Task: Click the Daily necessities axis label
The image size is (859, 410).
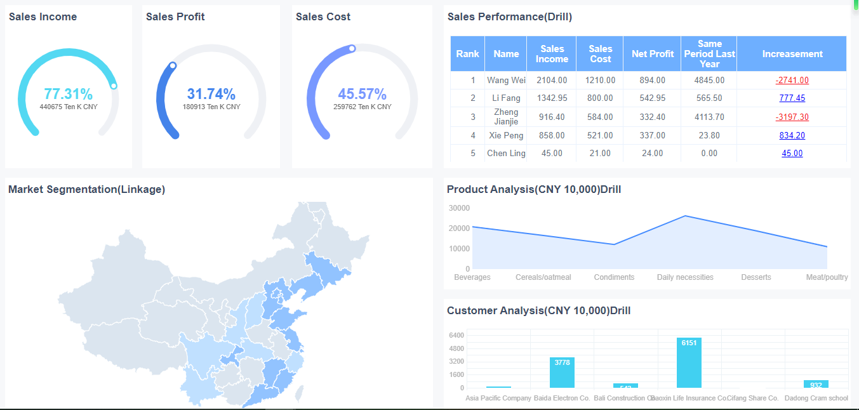Action: pyautogui.click(x=685, y=277)
